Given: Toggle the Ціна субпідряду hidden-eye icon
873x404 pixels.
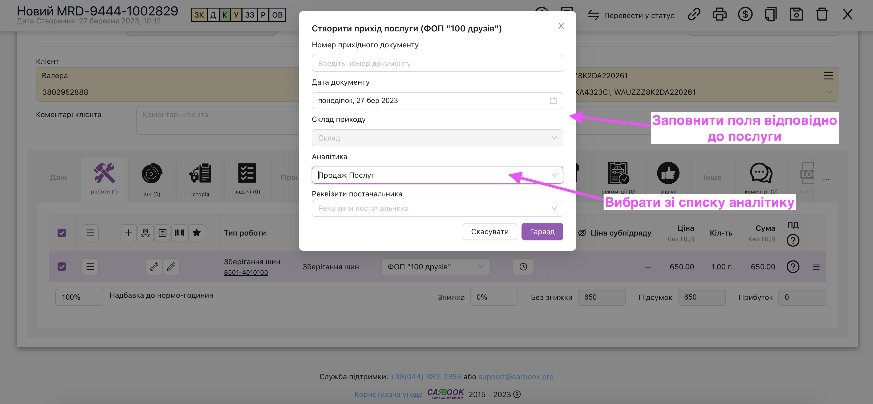Looking at the screenshot, I should pos(582,233).
